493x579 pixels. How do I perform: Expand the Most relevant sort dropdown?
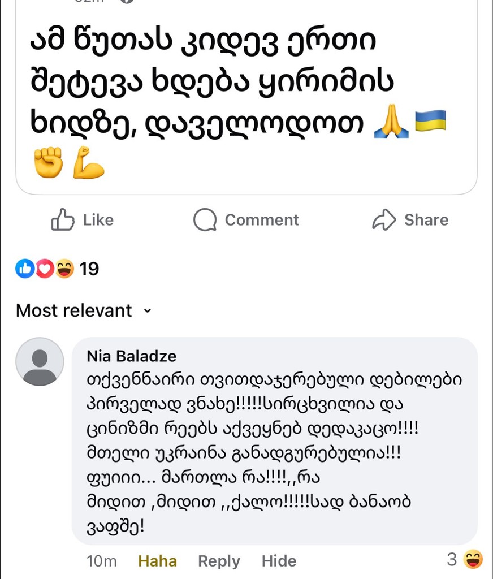pyautogui.click(x=84, y=310)
